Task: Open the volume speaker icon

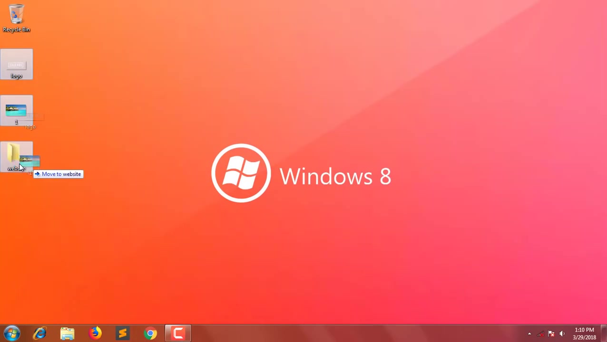Action: 562,333
